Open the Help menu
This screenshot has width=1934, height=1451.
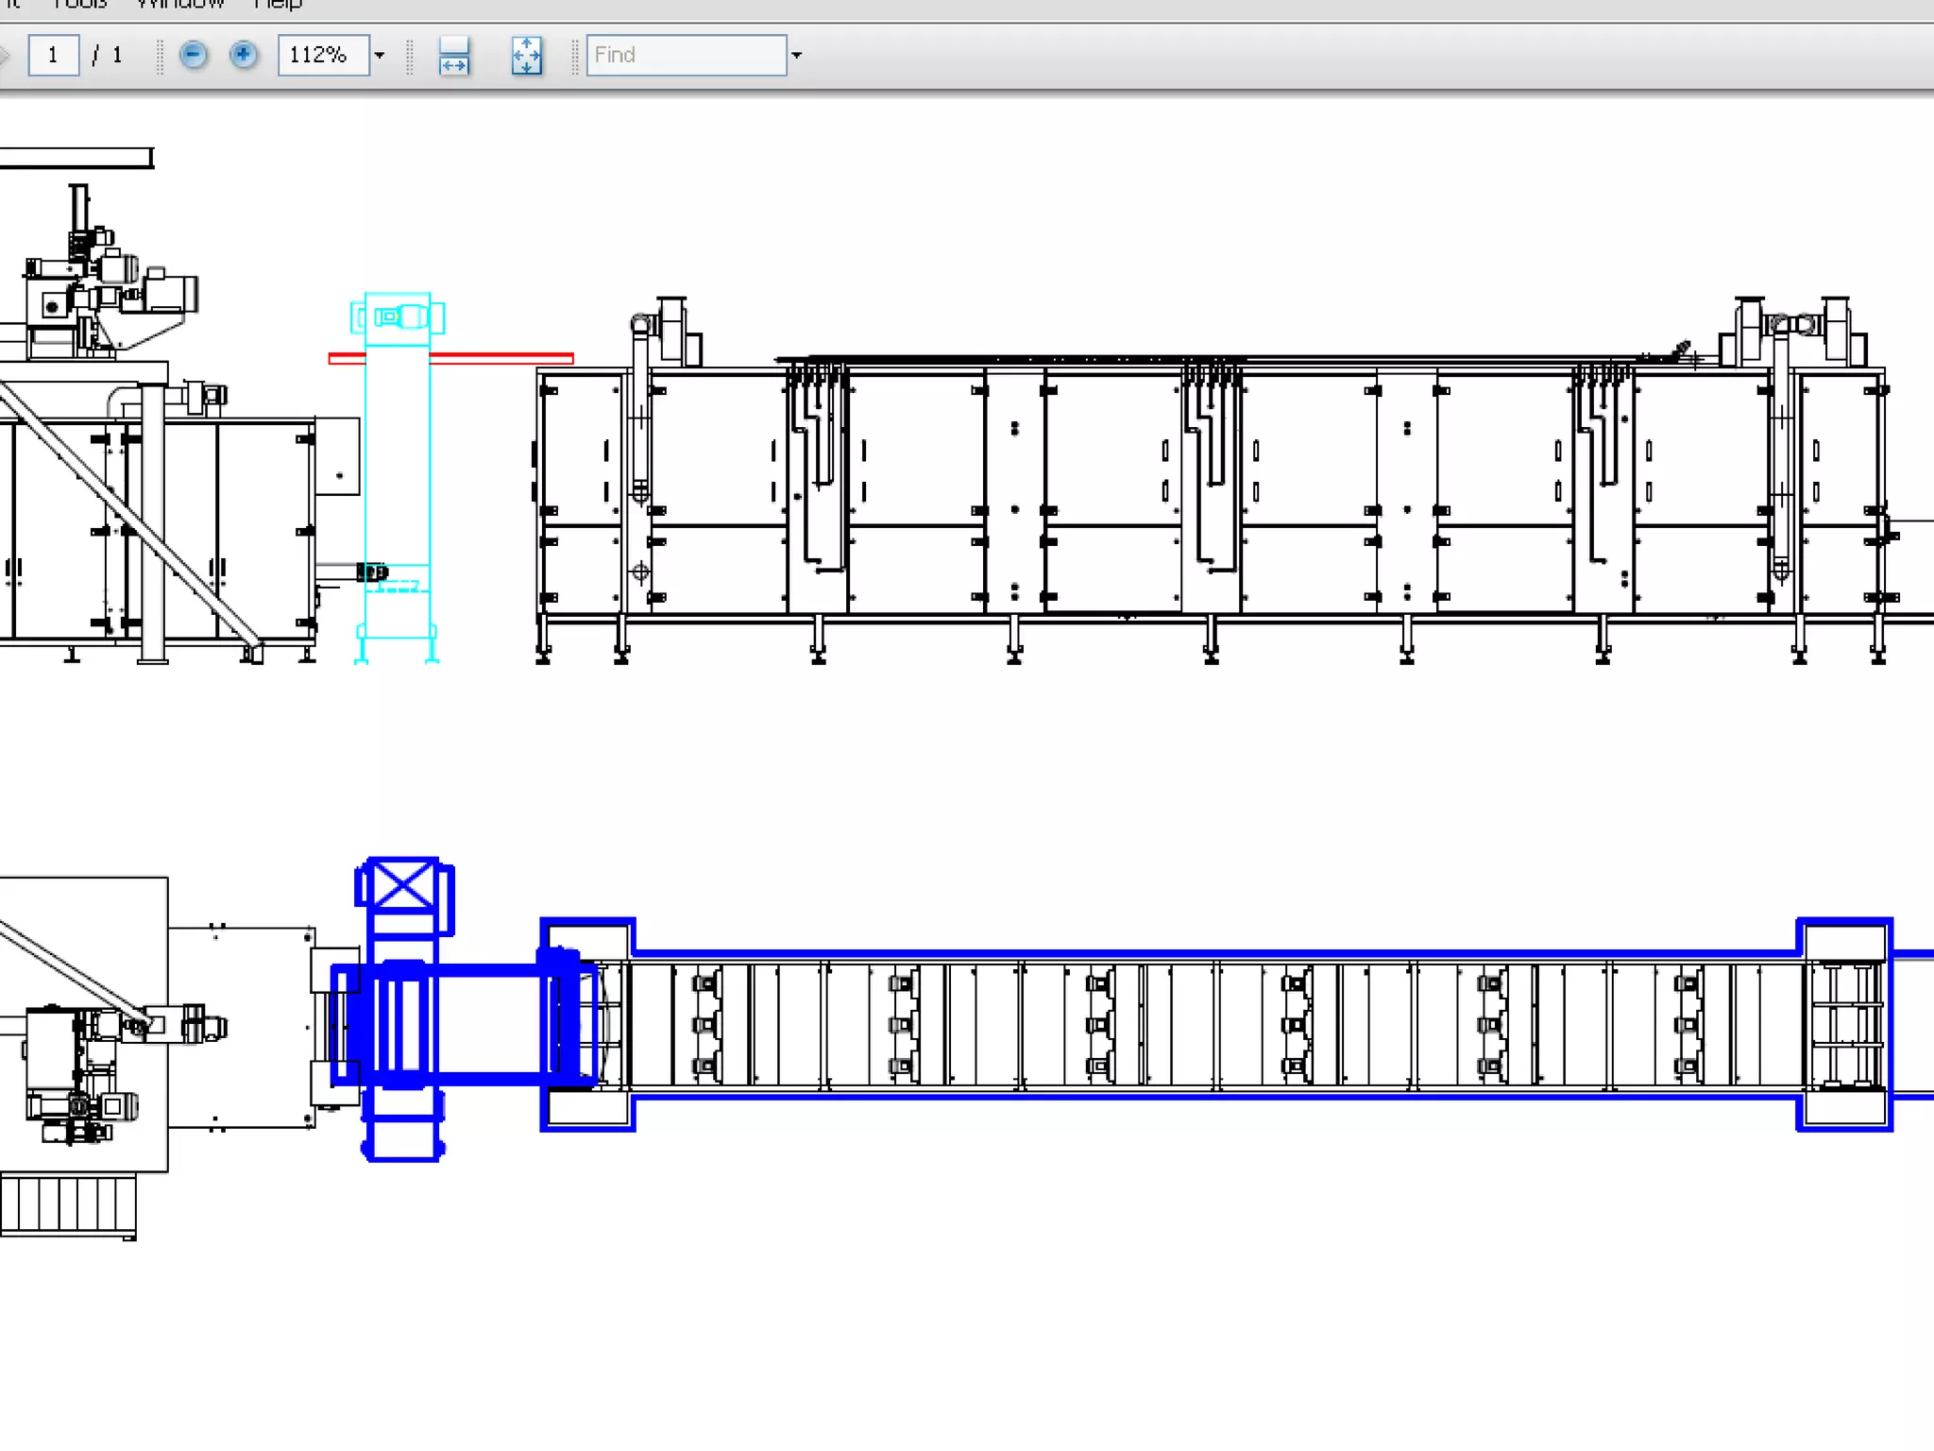click(x=278, y=5)
